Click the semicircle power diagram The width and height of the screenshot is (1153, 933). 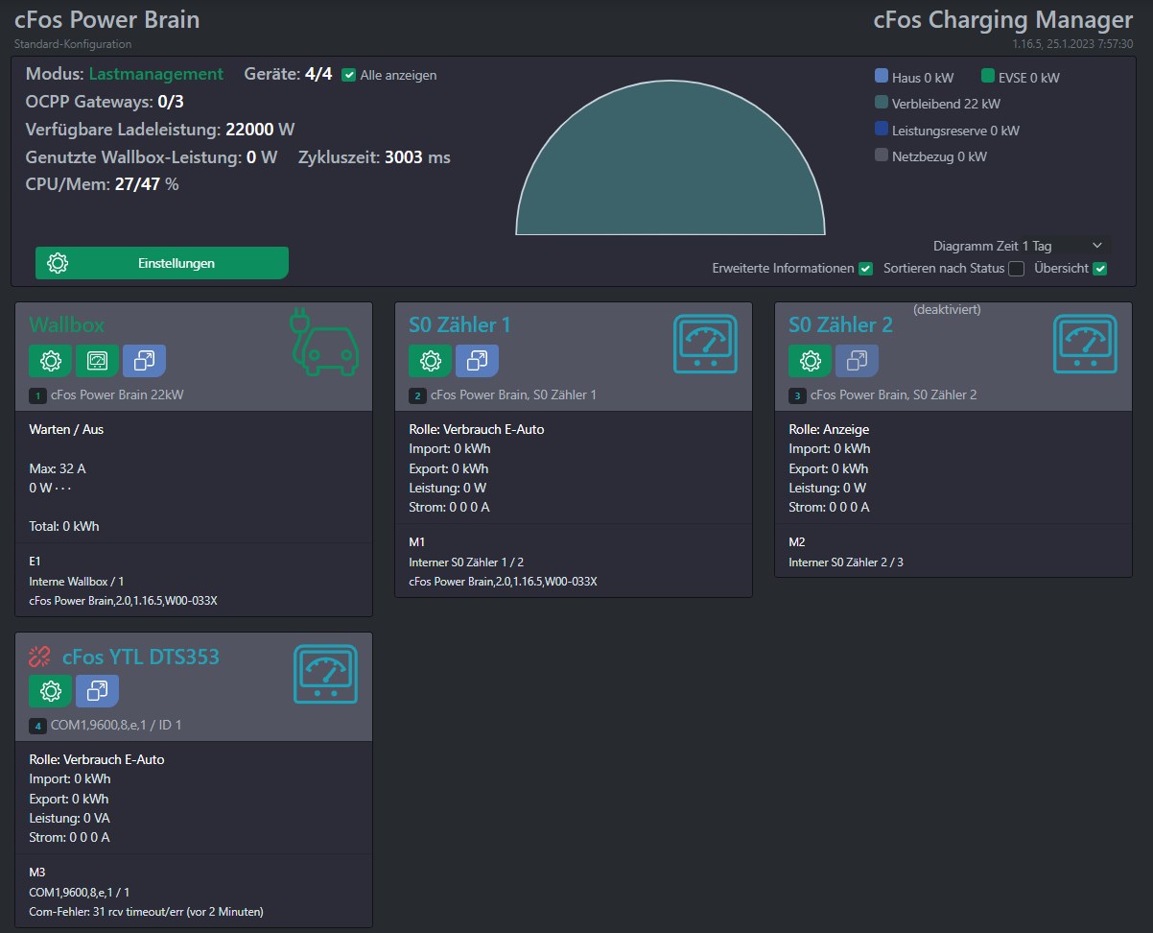[x=671, y=158]
